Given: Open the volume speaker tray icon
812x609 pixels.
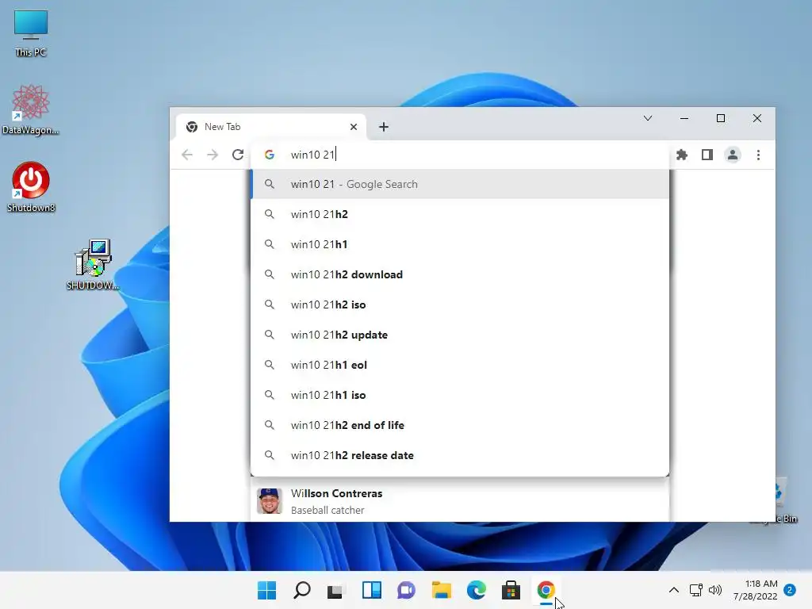Looking at the screenshot, I should click(715, 590).
